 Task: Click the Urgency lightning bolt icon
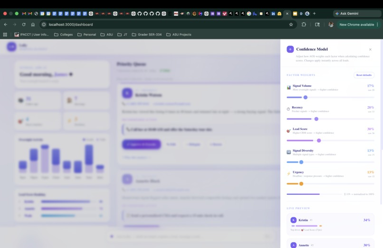click(288, 174)
